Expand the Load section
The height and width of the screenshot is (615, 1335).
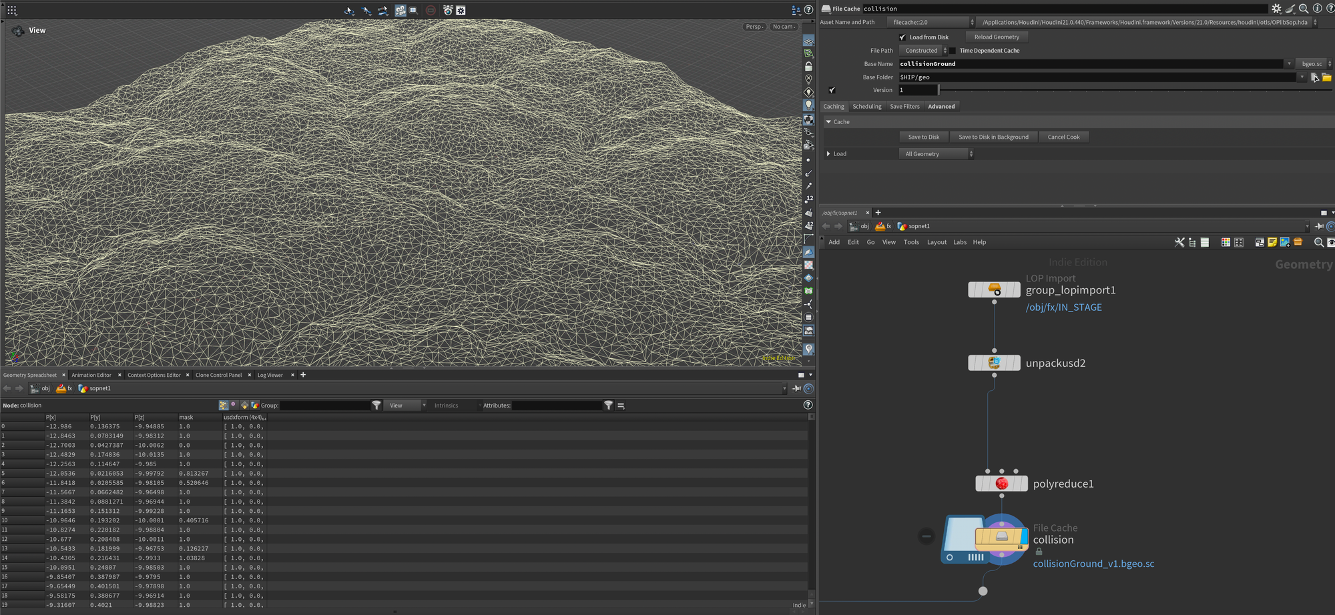click(x=829, y=154)
